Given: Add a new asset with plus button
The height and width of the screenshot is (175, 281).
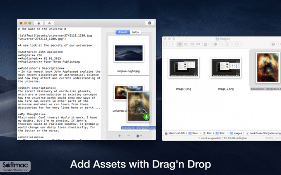Looking at the screenshot, I should coord(119,136).
